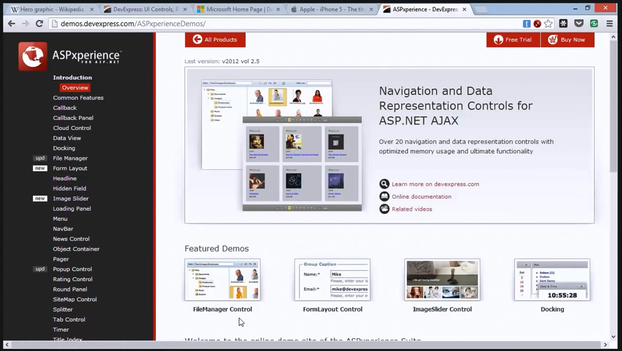Open NavBar in the sidebar
Viewport: 622px width, 351px height.
pyautogui.click(x=63, y=229)
